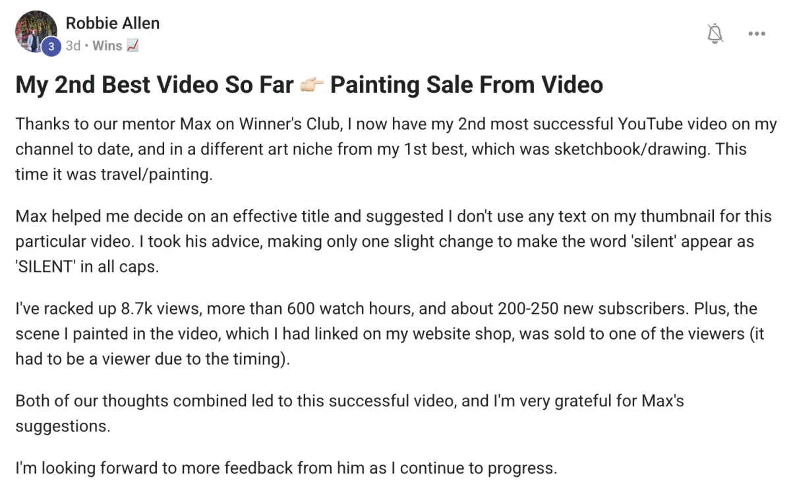Screen dimensions: 791x492
Task: Click the pointing finger emoji in title
Action: [312, 85]
